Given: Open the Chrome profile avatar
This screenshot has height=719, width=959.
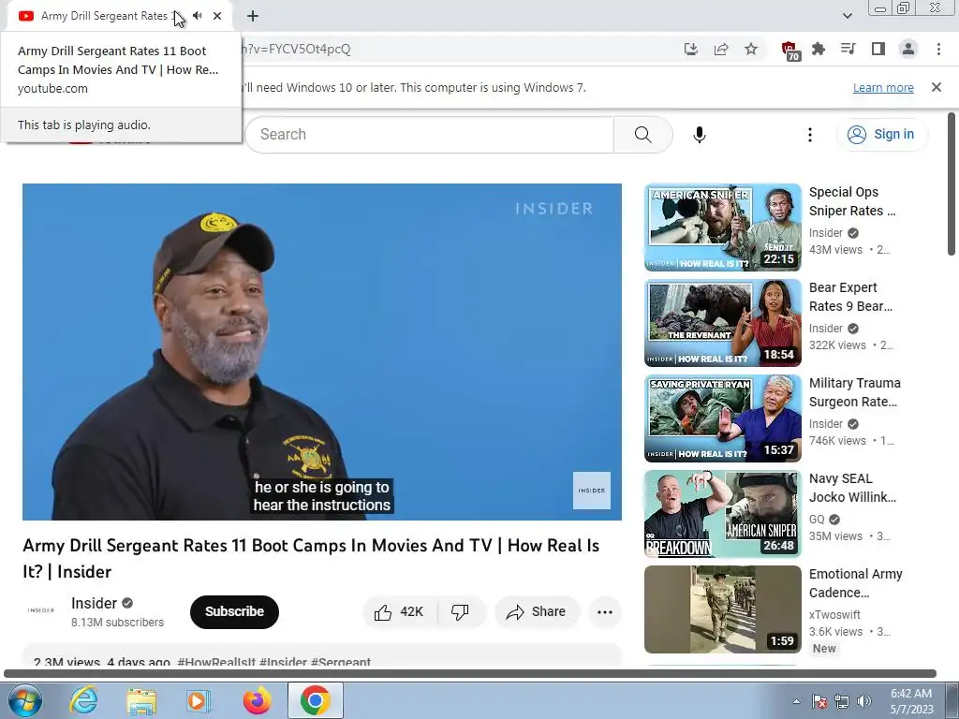Looking at the screenshot, I should pos(908,49).
